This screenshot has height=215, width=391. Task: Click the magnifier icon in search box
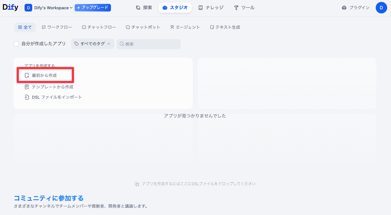pos(122,44)
